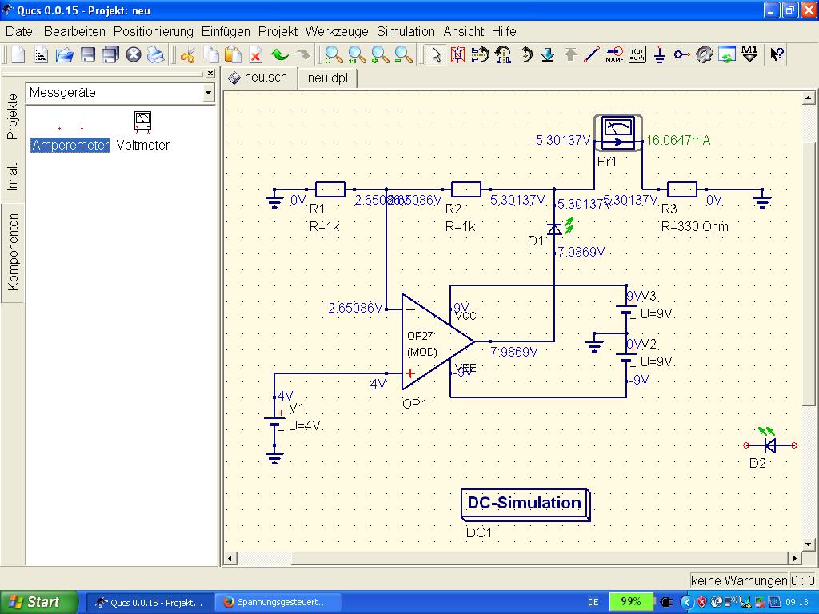The height and width of the screenshot is (614, 819).
Task: Undo the last action
Action: pos(279,54)
